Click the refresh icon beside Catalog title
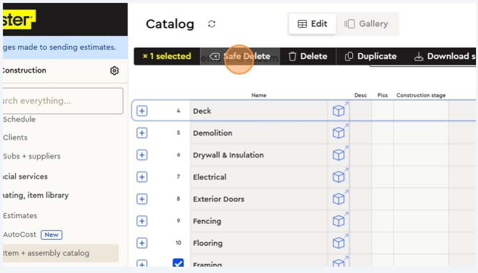478x273 pixels. coord(212,24)
